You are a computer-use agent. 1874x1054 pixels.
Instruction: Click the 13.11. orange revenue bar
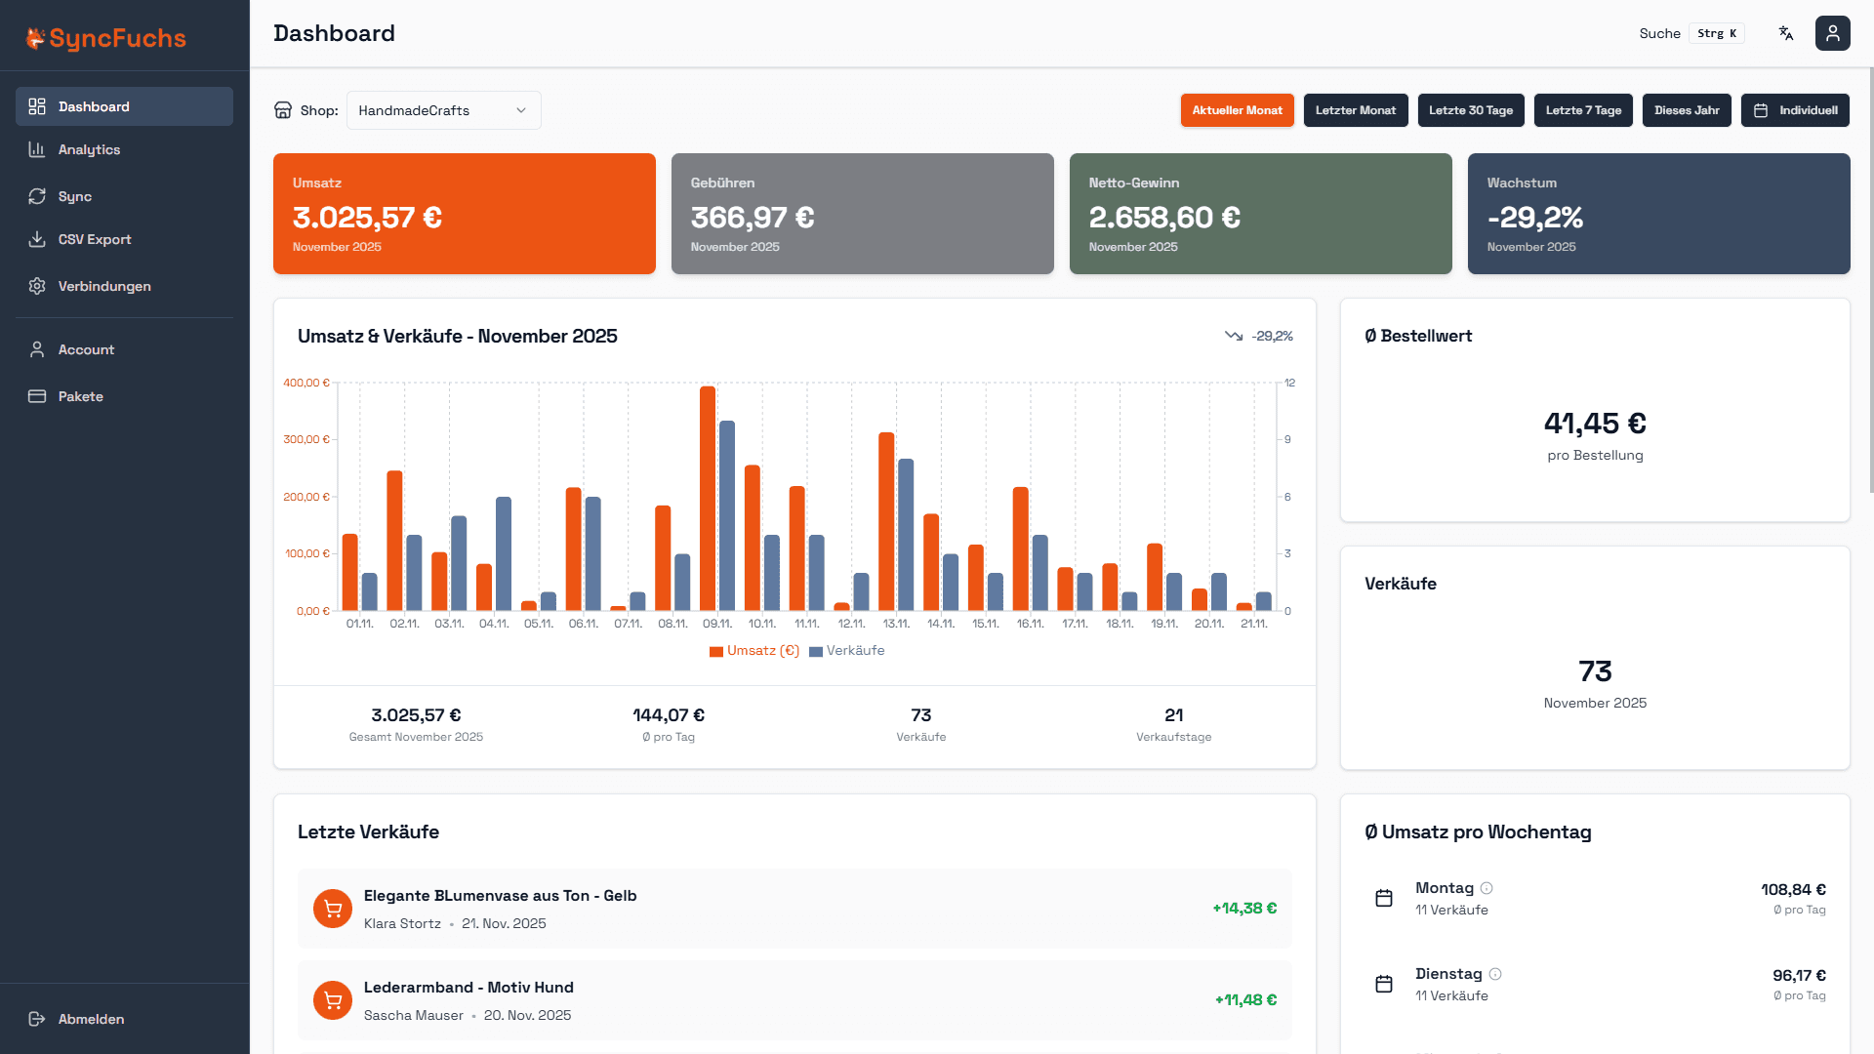point(886,521)
